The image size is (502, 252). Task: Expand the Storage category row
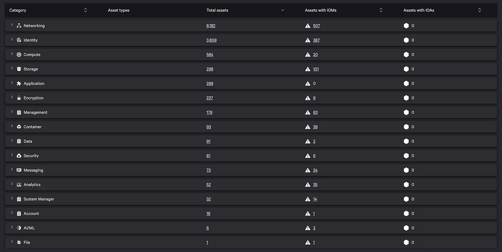point(12,68)
